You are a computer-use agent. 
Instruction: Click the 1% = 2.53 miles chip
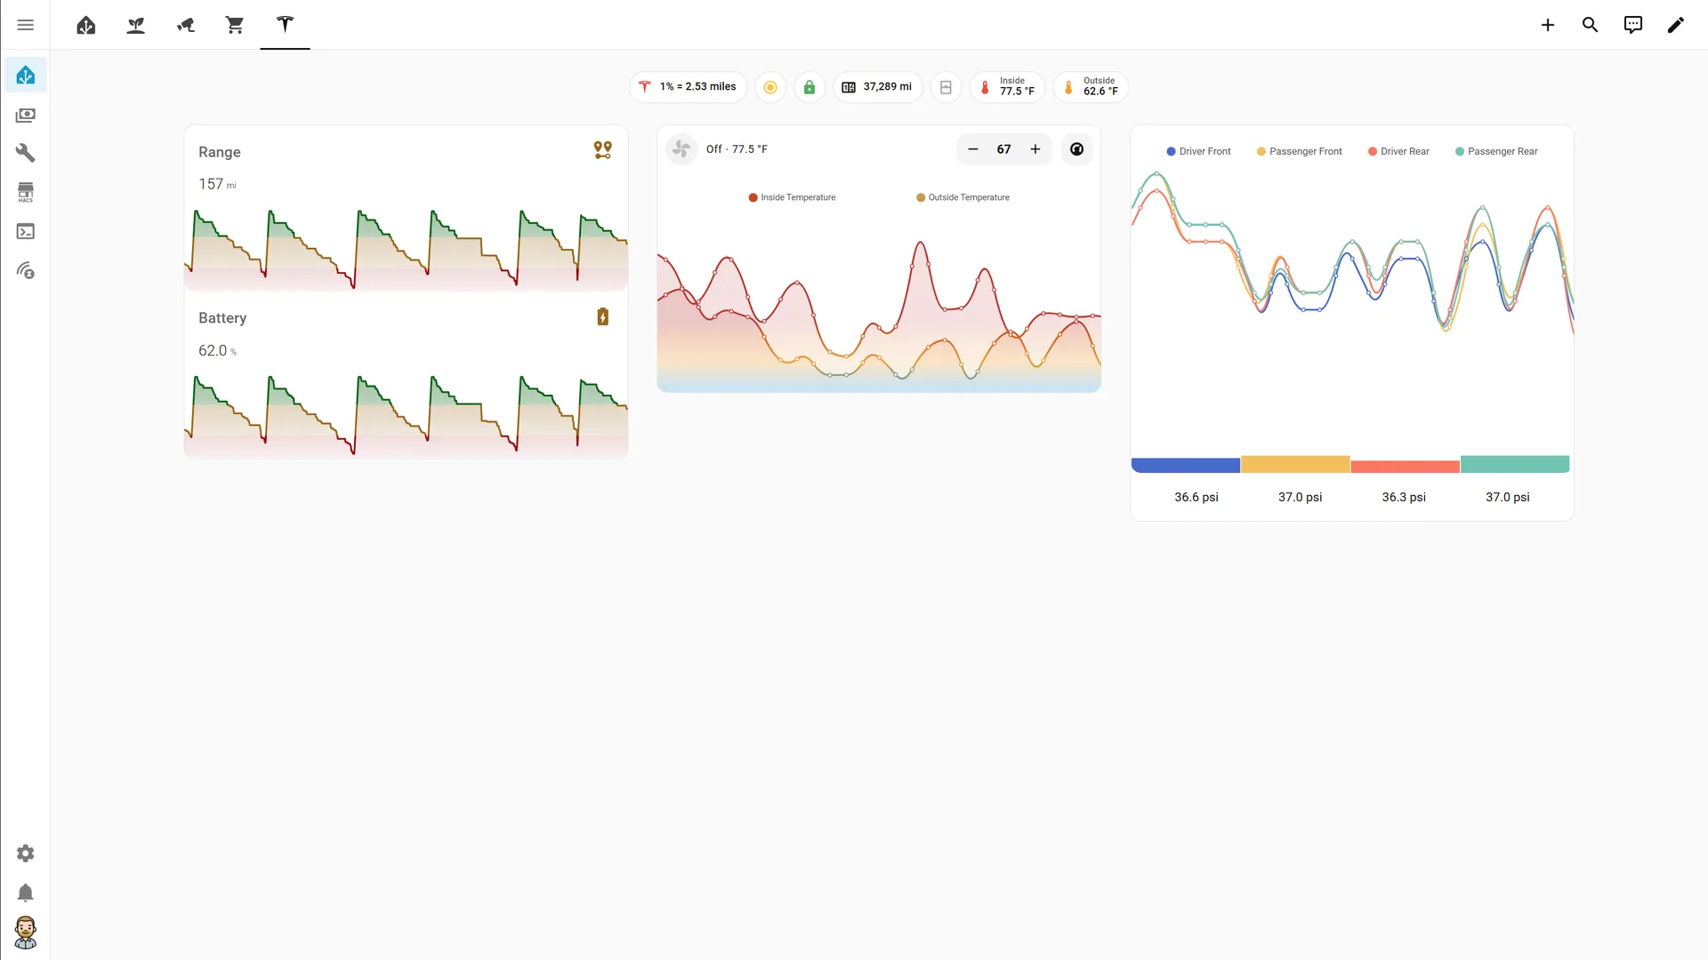[x=689, y=87]
